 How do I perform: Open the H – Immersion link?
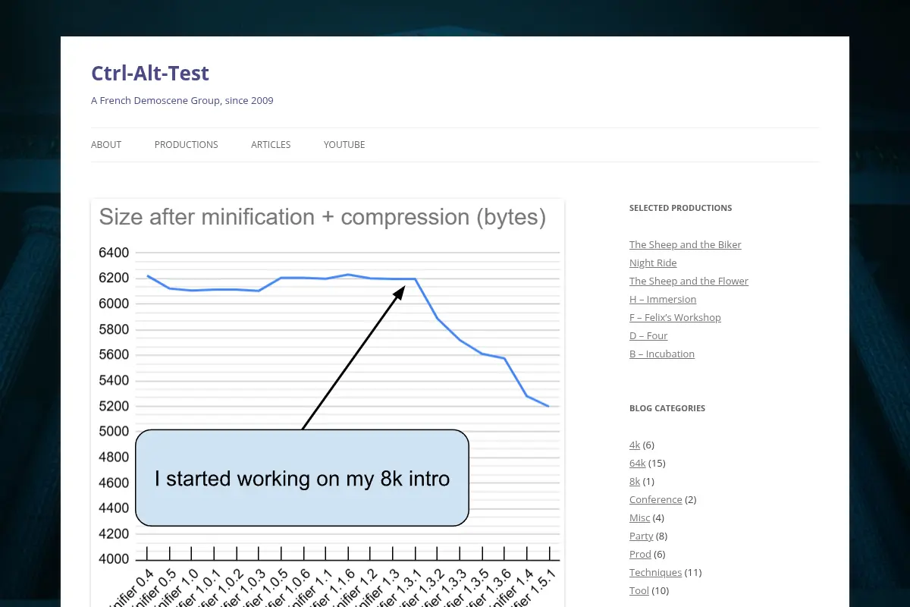tap(663, 299)
